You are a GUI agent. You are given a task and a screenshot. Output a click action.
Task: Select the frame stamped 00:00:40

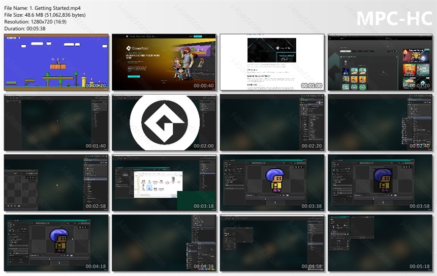(x=164, y=63)
